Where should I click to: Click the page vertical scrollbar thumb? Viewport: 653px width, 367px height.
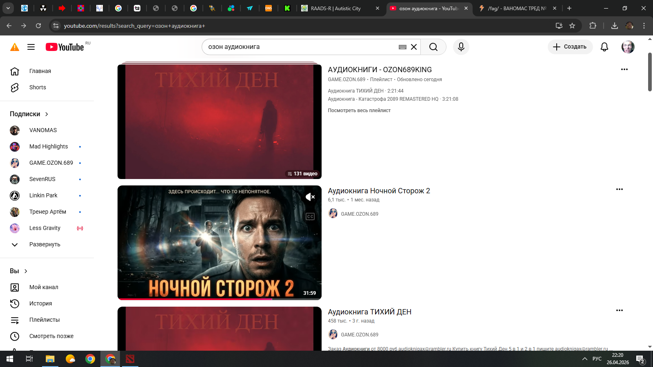coord(650,72)
